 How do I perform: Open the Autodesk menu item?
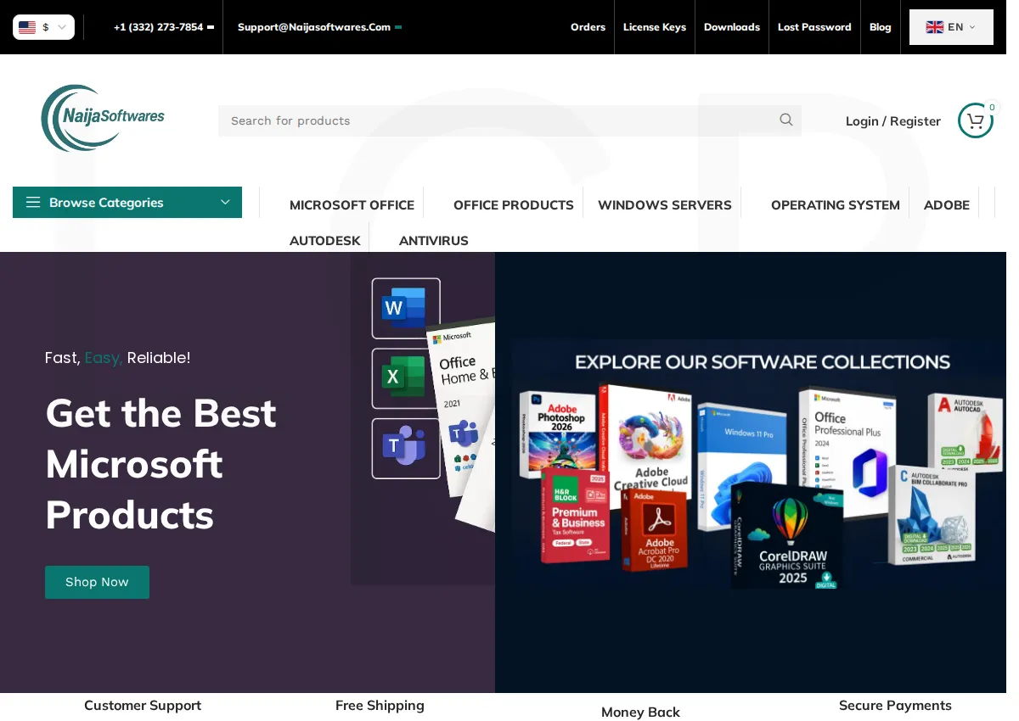click(x=325, y=241)
